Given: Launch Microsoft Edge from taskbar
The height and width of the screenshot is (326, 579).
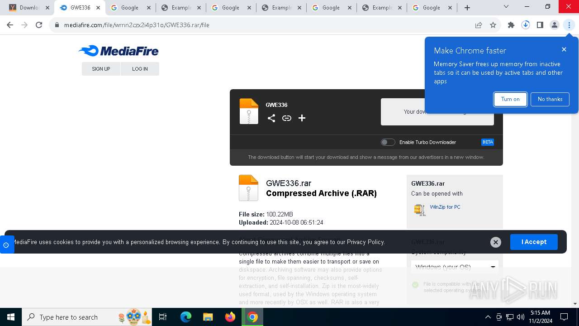Looking at the screenshot, I should [x=186, y=317].
